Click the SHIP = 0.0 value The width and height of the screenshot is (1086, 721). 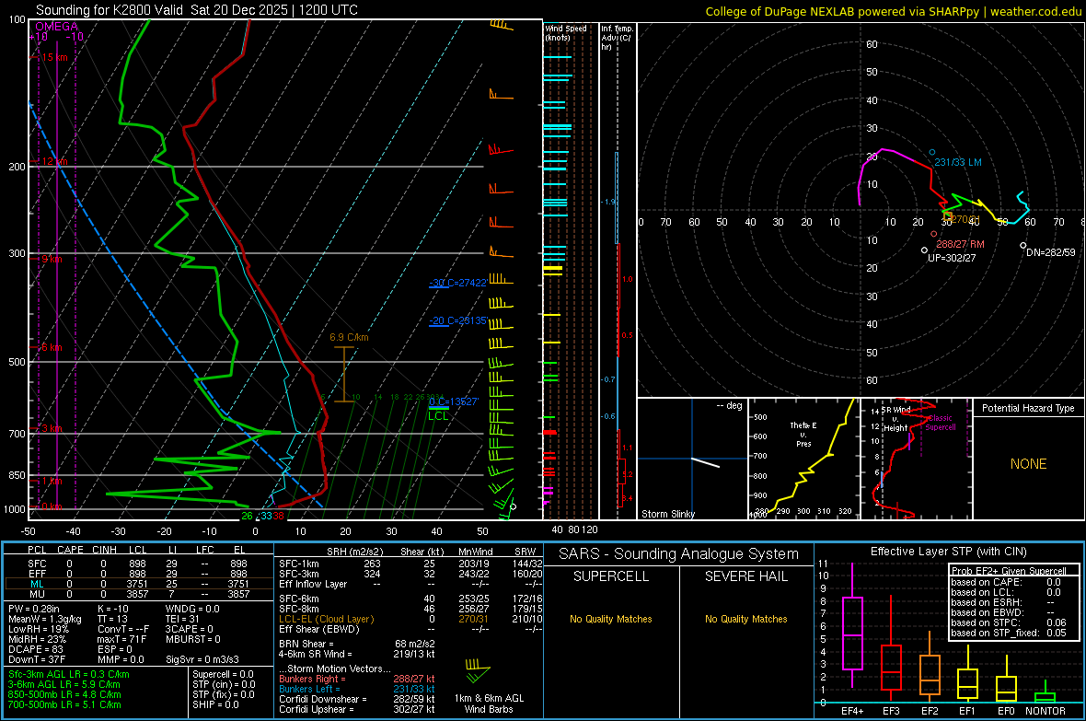coord(215,704)
